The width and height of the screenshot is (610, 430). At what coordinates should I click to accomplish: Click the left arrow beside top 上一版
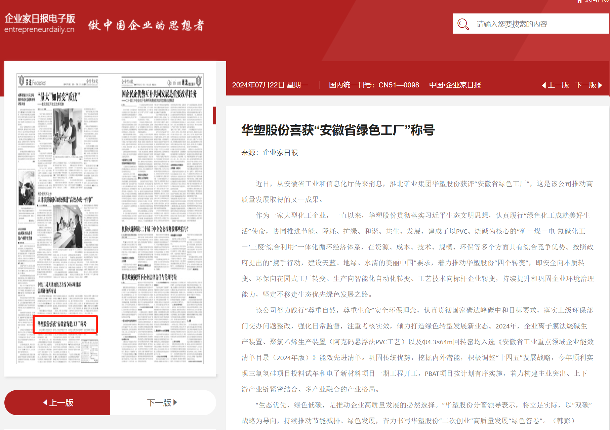pos(544,85)
